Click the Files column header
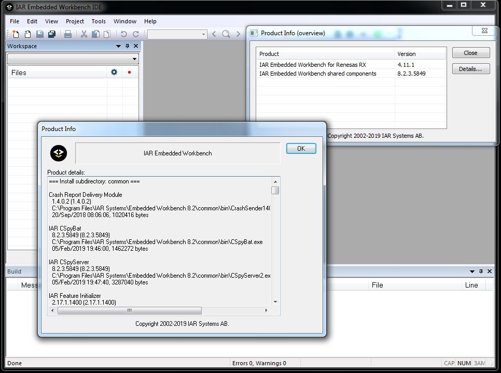 click(57, 73)
